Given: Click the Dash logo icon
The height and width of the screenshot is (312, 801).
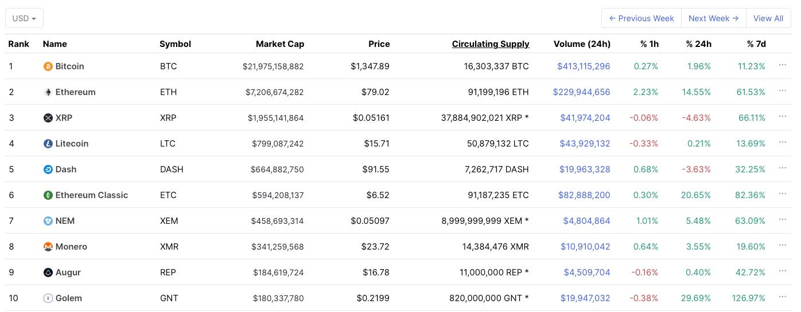Looking at the screenshot, I should (x=48, y=169).
